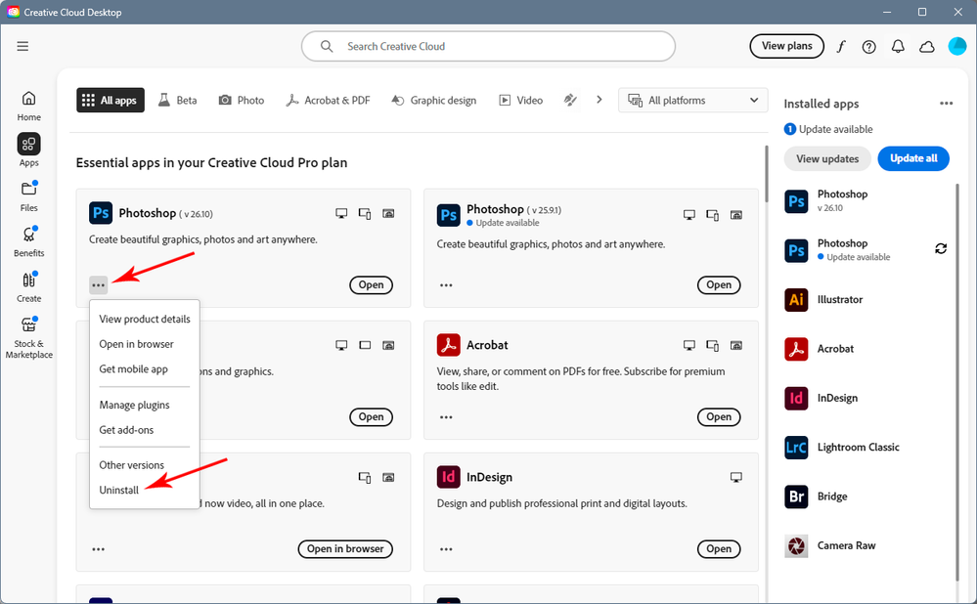This screenshot has width=977, height=604.
Task: Click the installed apps panel scrollbar
Action: tap(957, 382)
